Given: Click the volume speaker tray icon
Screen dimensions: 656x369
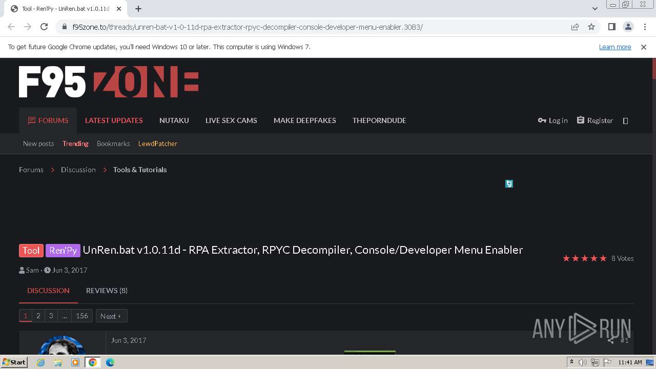Looking at the screenshot, I should pyautogui.click(x=583, y=362).
